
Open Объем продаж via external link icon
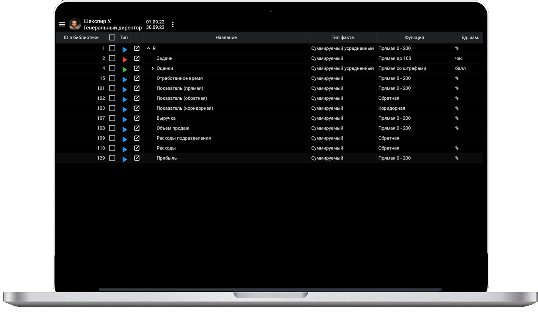(137, 128)
